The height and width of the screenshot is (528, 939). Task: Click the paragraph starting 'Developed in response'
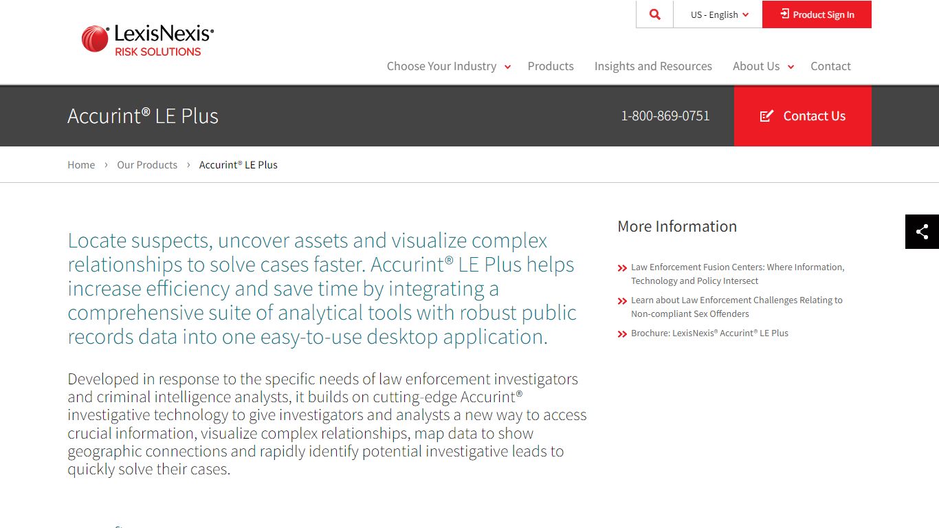coord(327,424)
